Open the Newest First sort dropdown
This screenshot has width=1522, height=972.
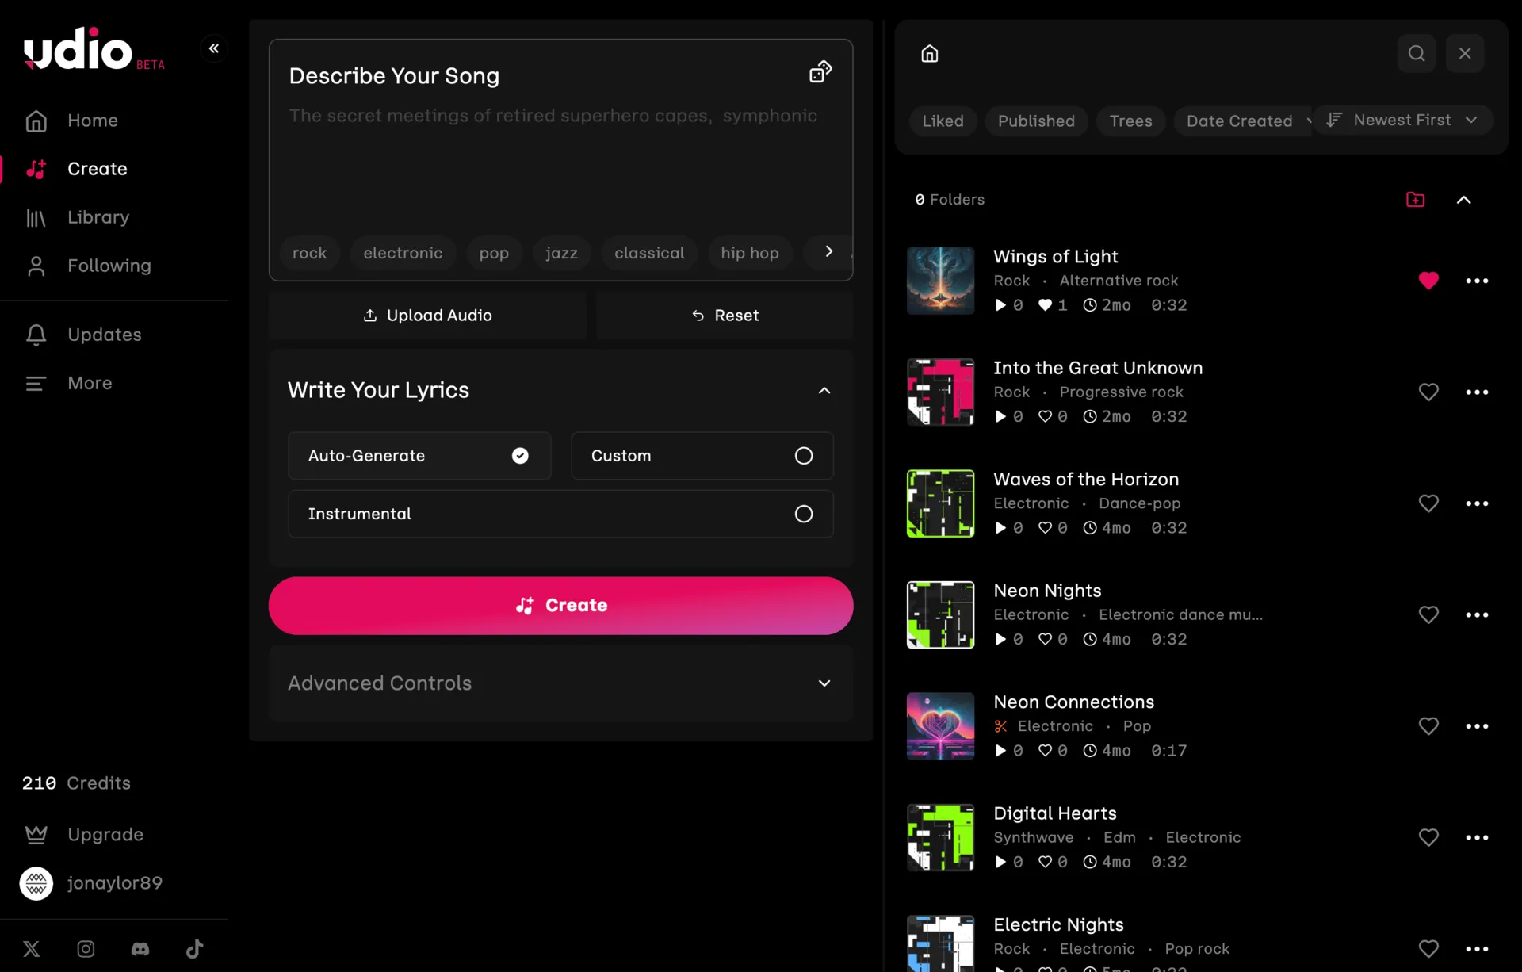coord(1404,120)
